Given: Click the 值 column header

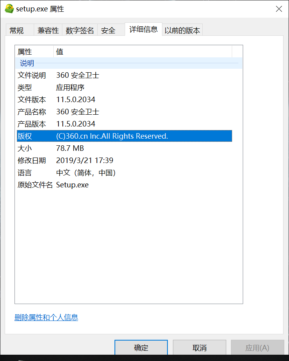Looking at the screenshot, I should [x=143, y=51].
